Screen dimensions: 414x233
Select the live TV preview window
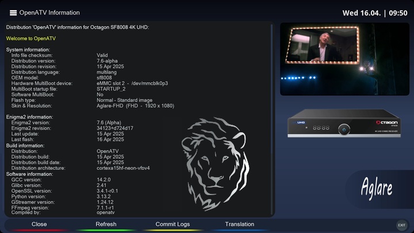[x=344, y=59]
